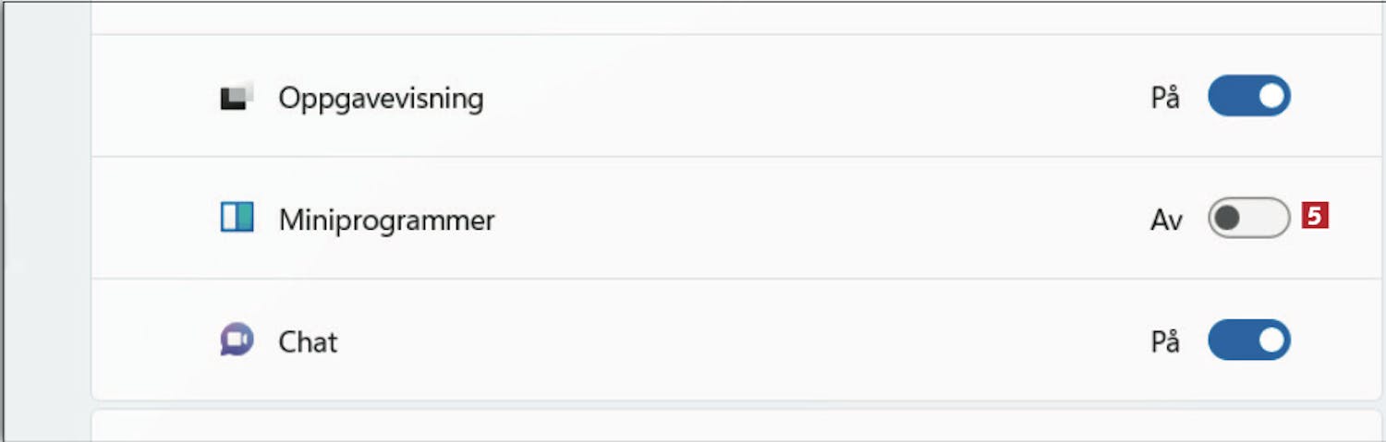Enable the Miniprogrammer toggle switch
Viewport: 1386px width, 442px height.
point(1249,218)
